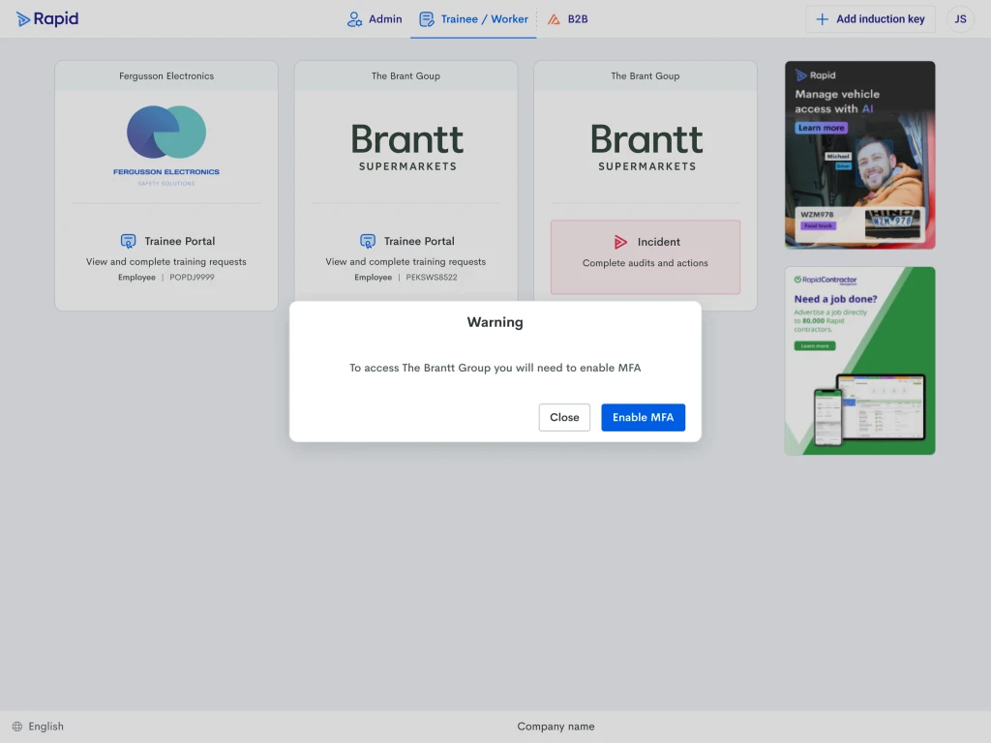Switch to the Trainee / Worker tab

point(473,19)
